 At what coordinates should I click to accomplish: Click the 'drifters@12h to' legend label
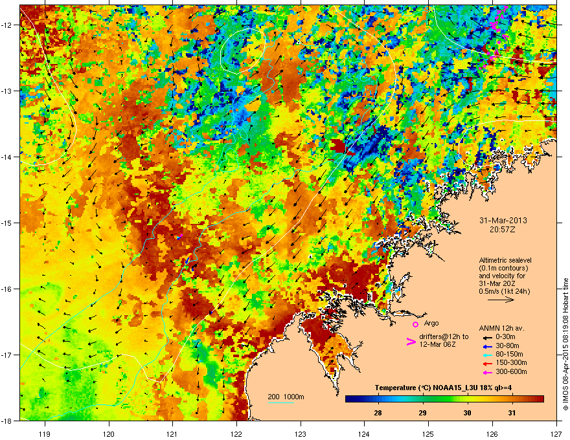click(444, 336)
